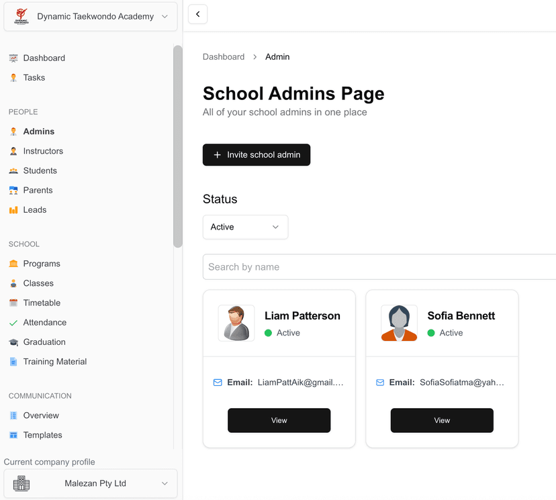This screenshot has width=556, height=500.
Task: Open the Timetable icon under School
Action: point(13,303)
